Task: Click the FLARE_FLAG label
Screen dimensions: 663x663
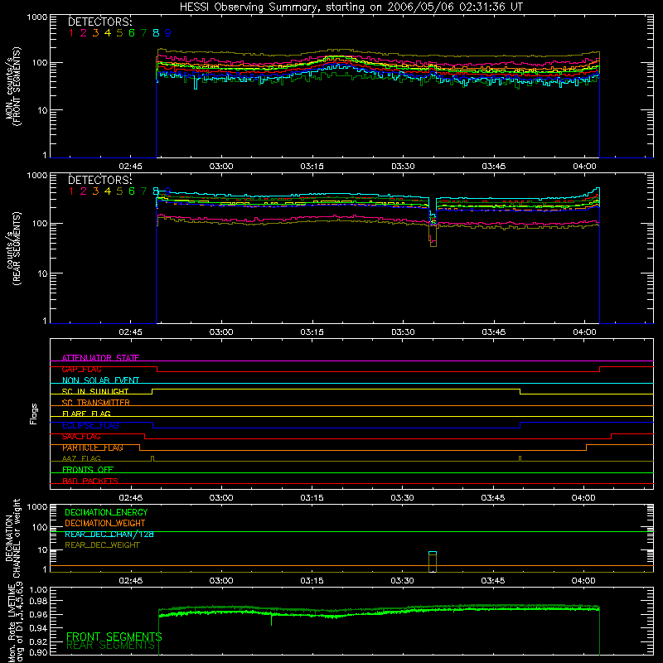Action: (x=86, y=414)
